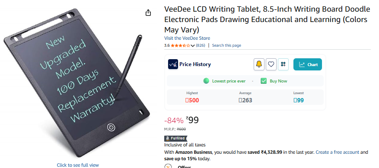Click Search this page link
The image size is (379, 168).
pyautogui.click(x=226, y=45)
